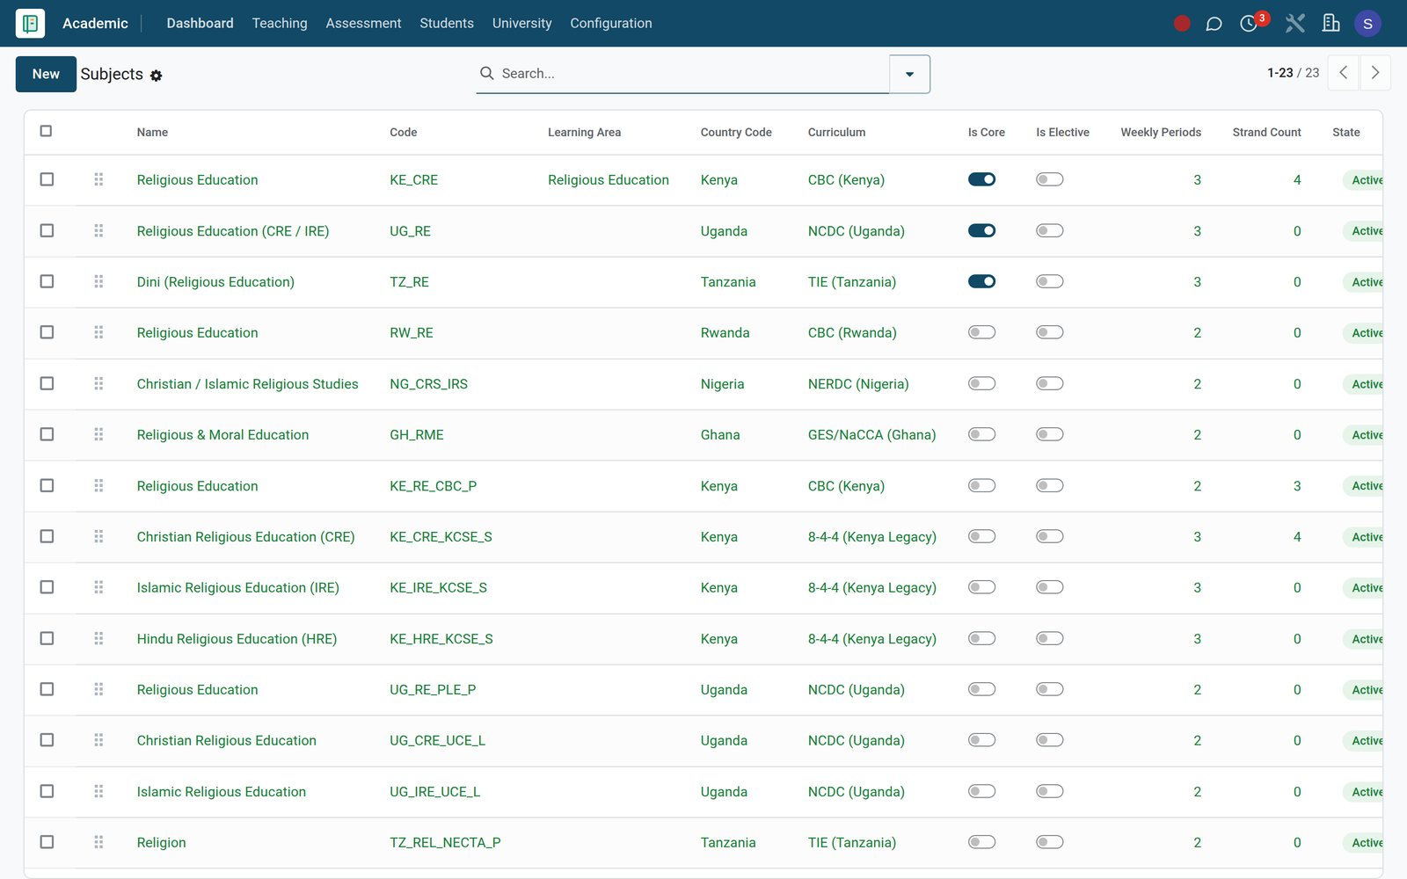This screenshot has height=879, width=1407.
Task: Sort by the Weekly Periods column header
Action: pos(1161,132)
